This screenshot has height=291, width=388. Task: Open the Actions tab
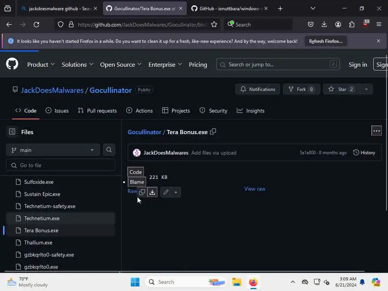(x=139, y=111)
